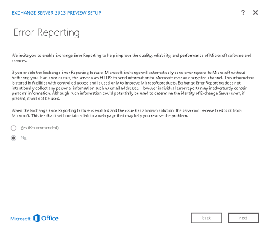Screen dimensions: 268x232
Task: Open setup help via question mark icon
Action: click(x=243, y=12)
